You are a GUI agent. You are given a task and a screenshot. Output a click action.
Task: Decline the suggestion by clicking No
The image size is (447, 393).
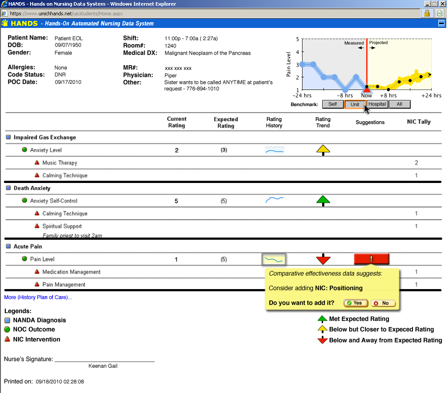(x=383, y=303)
